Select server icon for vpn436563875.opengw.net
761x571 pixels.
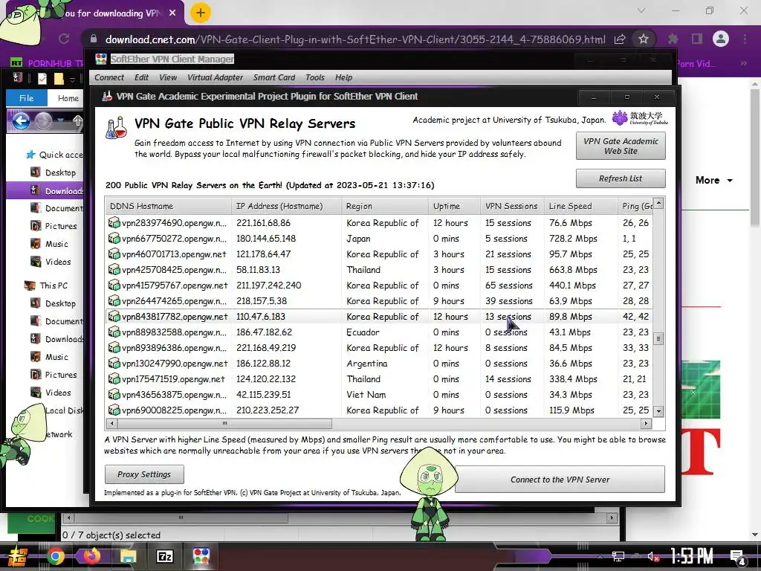pyautogui.click(x=114, y=394)
